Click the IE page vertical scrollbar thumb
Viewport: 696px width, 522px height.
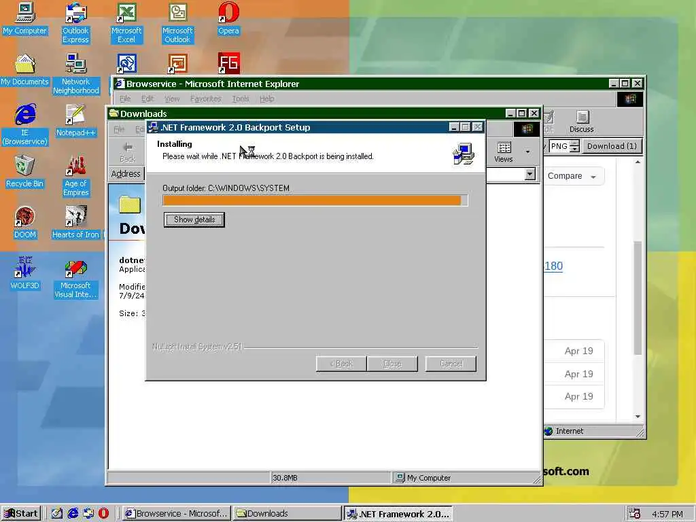click(x=638, y=298)
